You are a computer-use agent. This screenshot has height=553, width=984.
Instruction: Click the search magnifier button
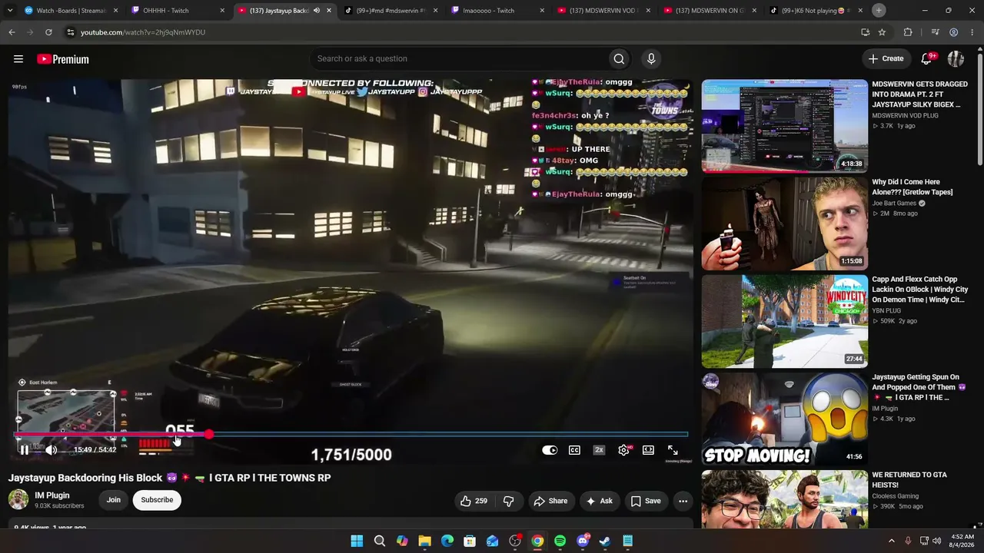(619, 59)
